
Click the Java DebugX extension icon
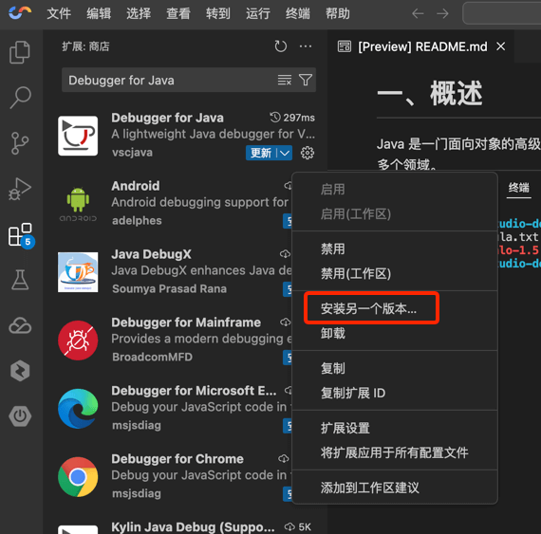(78, 272)
